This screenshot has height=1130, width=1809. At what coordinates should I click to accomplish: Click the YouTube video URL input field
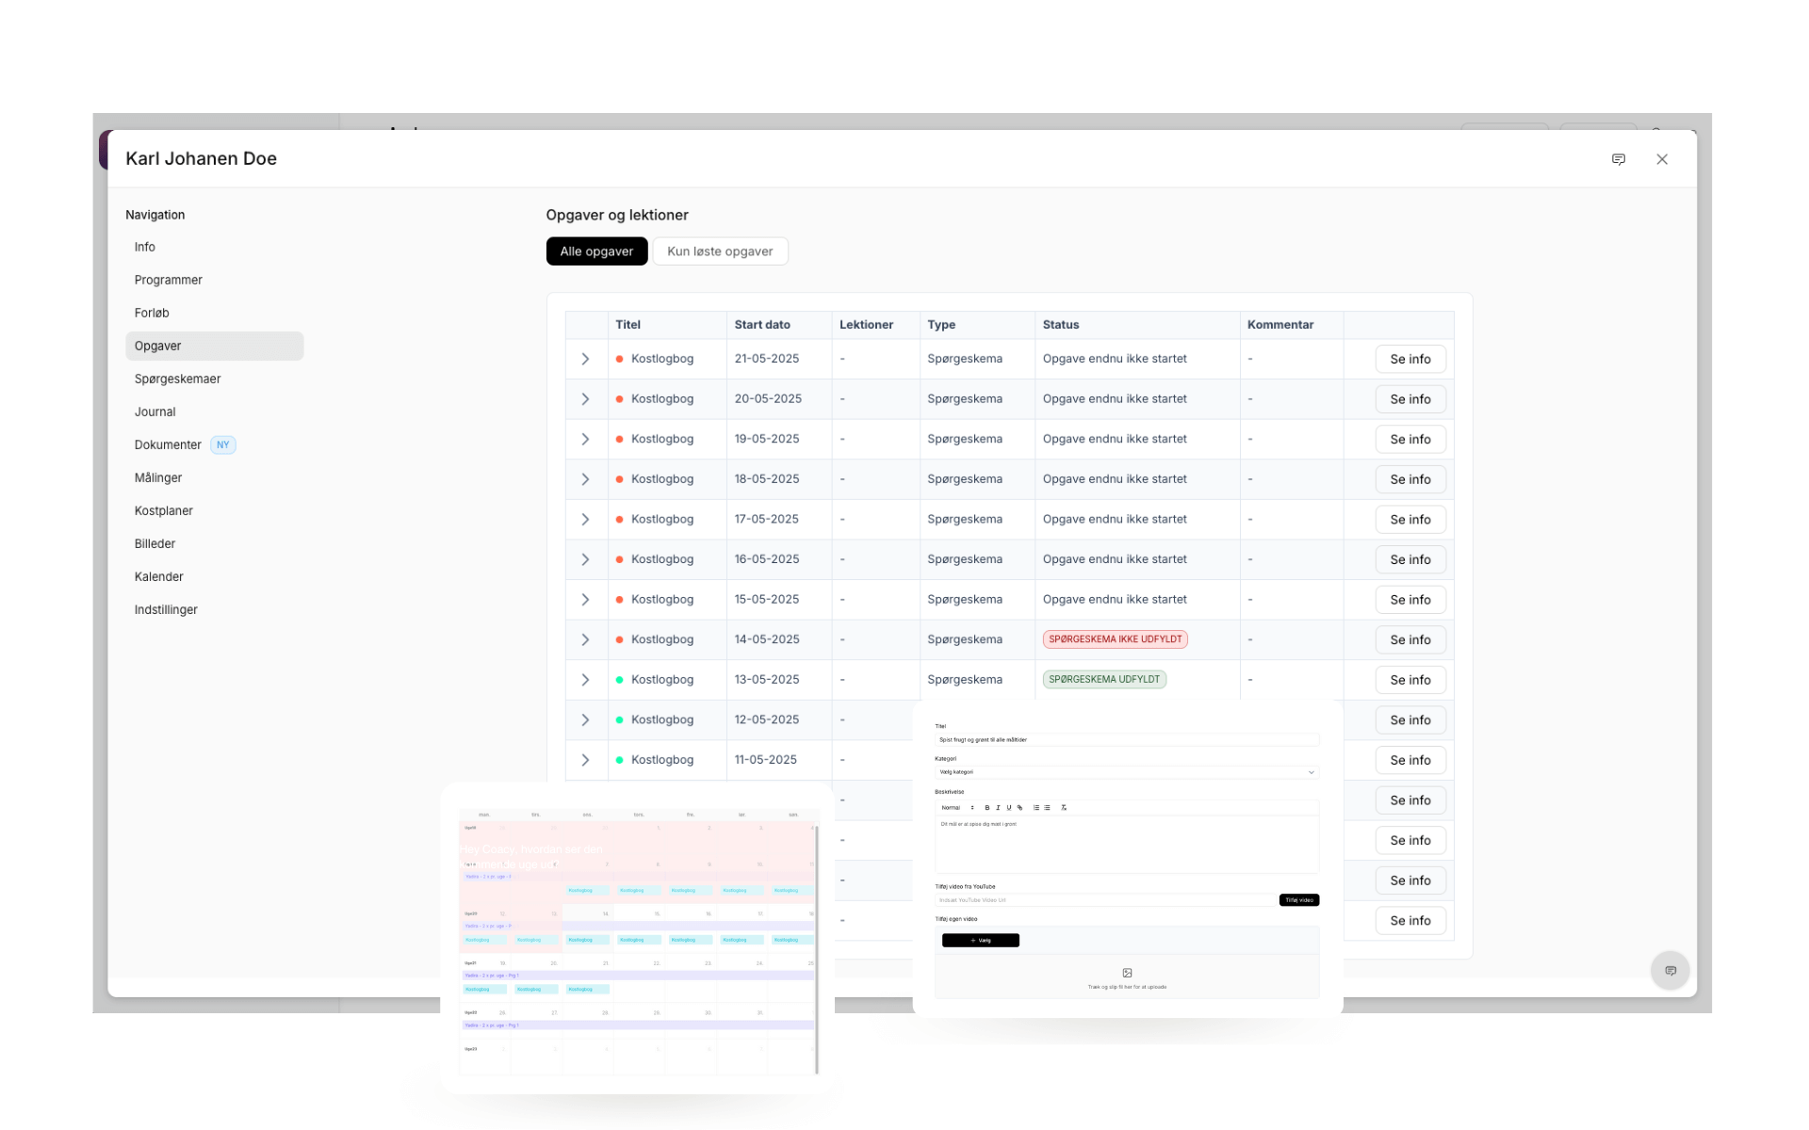[1102, 900]
